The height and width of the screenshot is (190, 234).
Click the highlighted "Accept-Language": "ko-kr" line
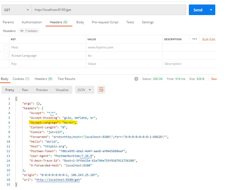[x=53, y=123]
